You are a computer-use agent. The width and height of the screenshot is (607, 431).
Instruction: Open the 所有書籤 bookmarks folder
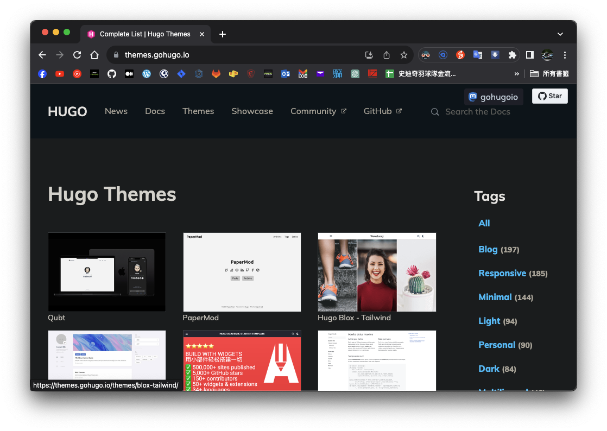[549, 74]
